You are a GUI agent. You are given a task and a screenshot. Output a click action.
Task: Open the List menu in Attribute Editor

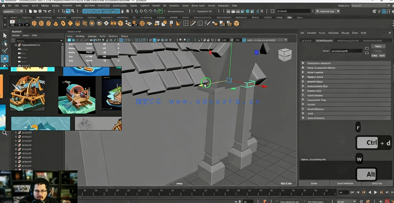point(302,33)
